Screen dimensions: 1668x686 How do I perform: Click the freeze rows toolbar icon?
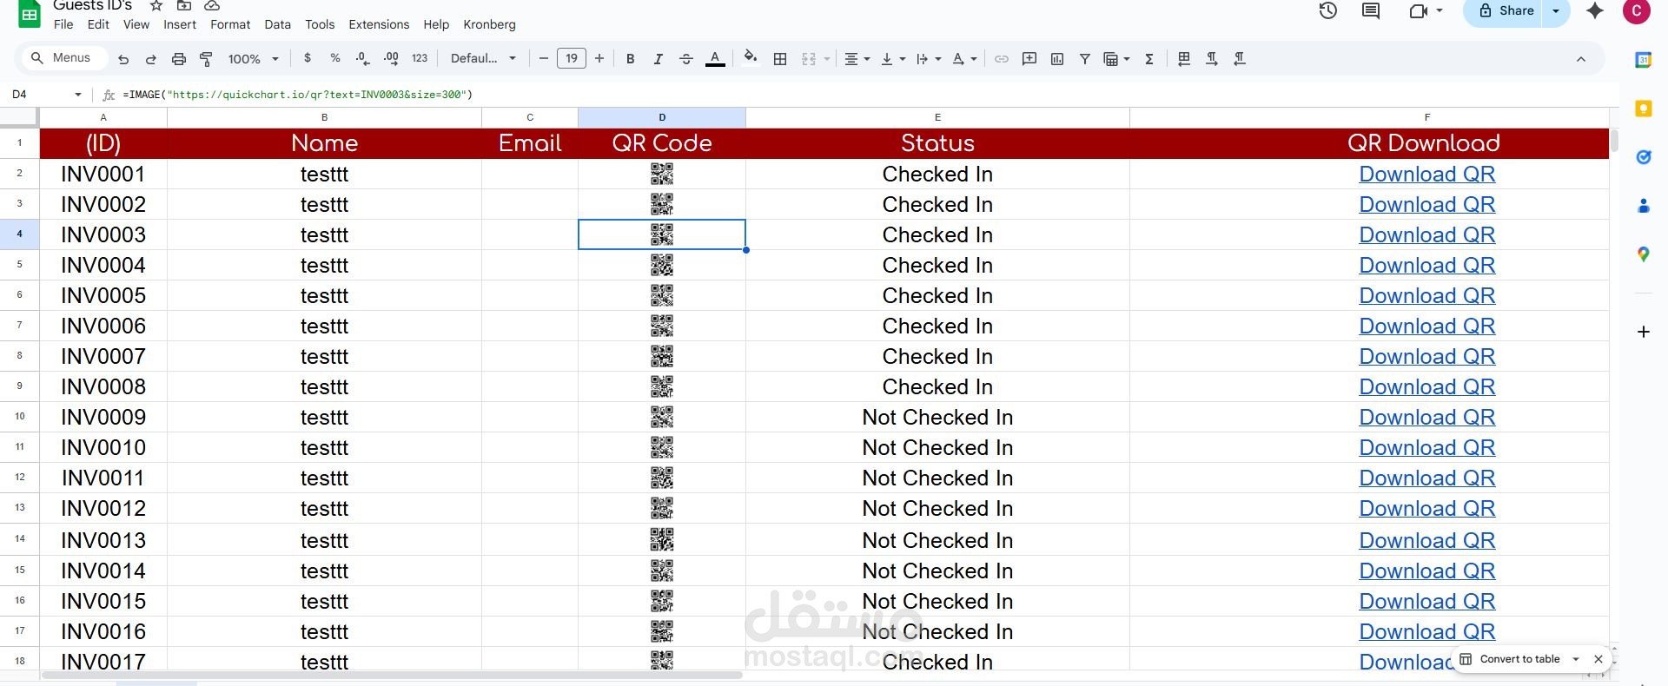[x=1184, y=58]
